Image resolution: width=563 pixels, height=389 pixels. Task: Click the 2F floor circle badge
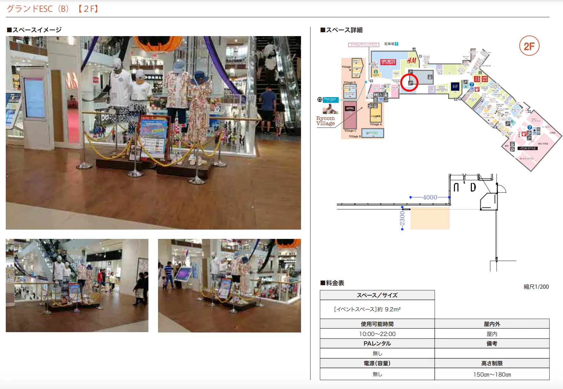coord(529,46)
